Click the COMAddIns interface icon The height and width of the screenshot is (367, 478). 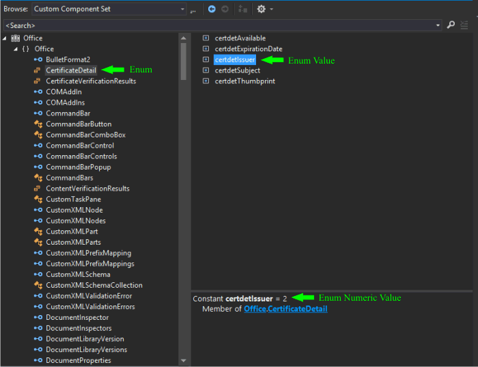[38, 103]
